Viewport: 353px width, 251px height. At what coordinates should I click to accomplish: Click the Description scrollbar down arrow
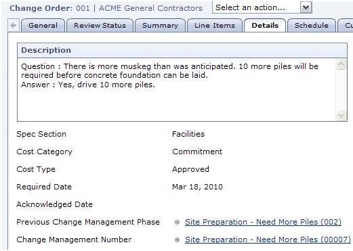click(x=341, y=116)
